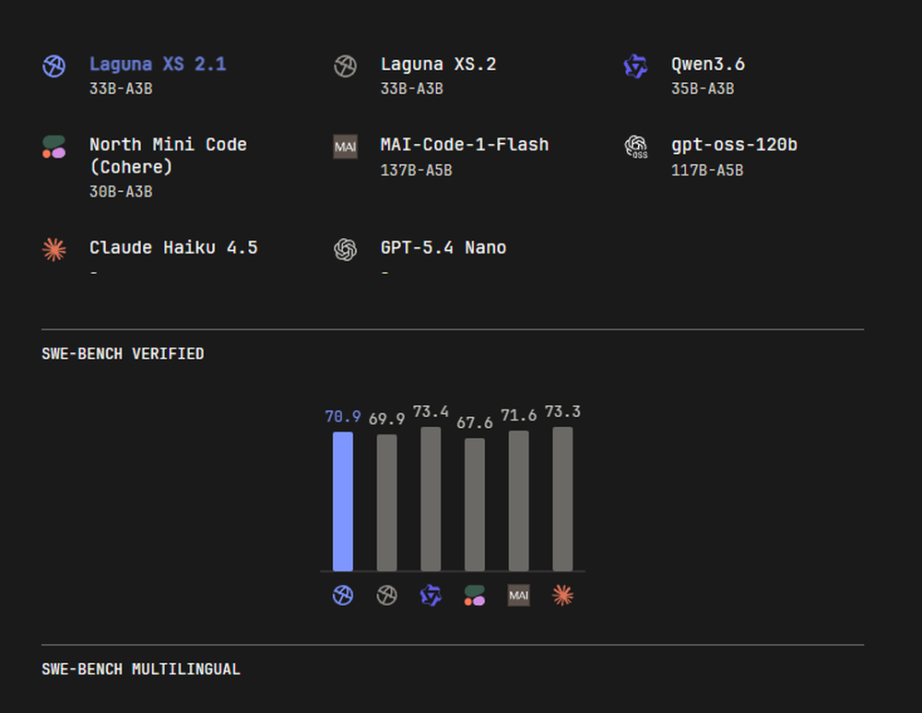This screenshot has width=922, height=713.
Task: Click the Claude Haiku 4.5 legend icon
Action: [x=54, y=250]
